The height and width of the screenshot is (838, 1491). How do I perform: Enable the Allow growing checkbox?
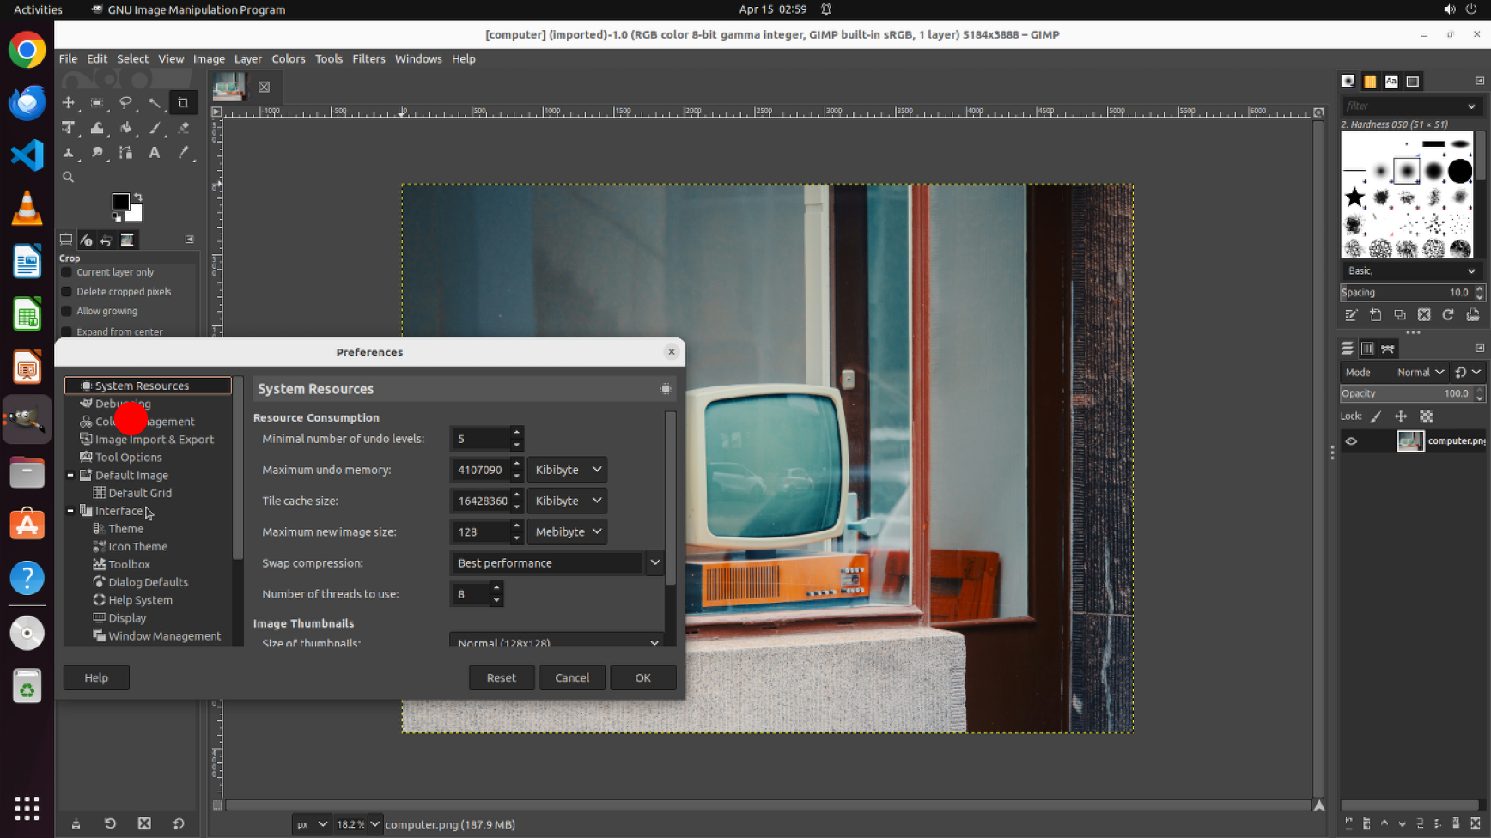pos(66,312)
